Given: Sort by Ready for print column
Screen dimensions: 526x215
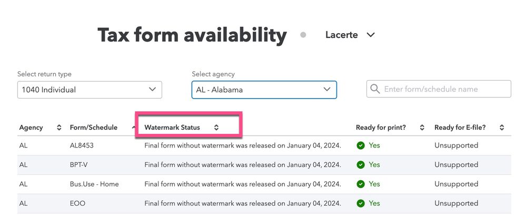Looking at the screenshot, I should click(422, 128).
